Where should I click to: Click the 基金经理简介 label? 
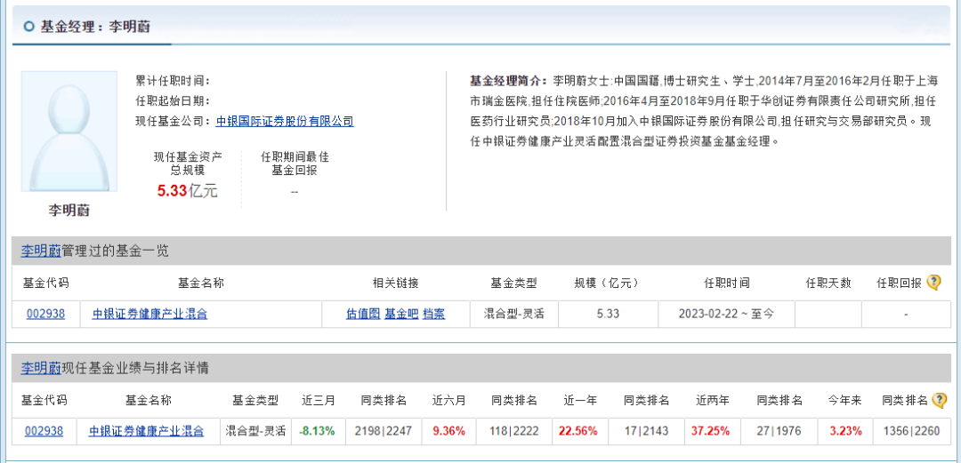click(507, 80)
